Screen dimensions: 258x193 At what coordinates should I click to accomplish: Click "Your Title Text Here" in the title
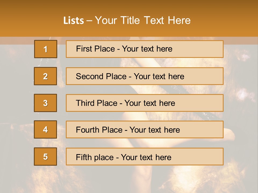click(x=143, y=20)
